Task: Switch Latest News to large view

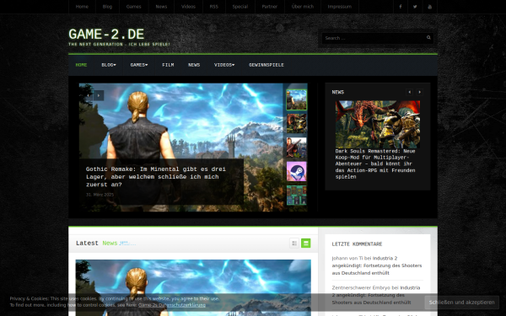Action: [306, 244]
